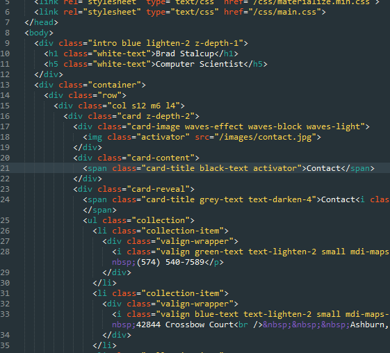Click "/images/contact.jpg" src value
The width and height of the screenshot is (390, 353).
coord(266,137)
